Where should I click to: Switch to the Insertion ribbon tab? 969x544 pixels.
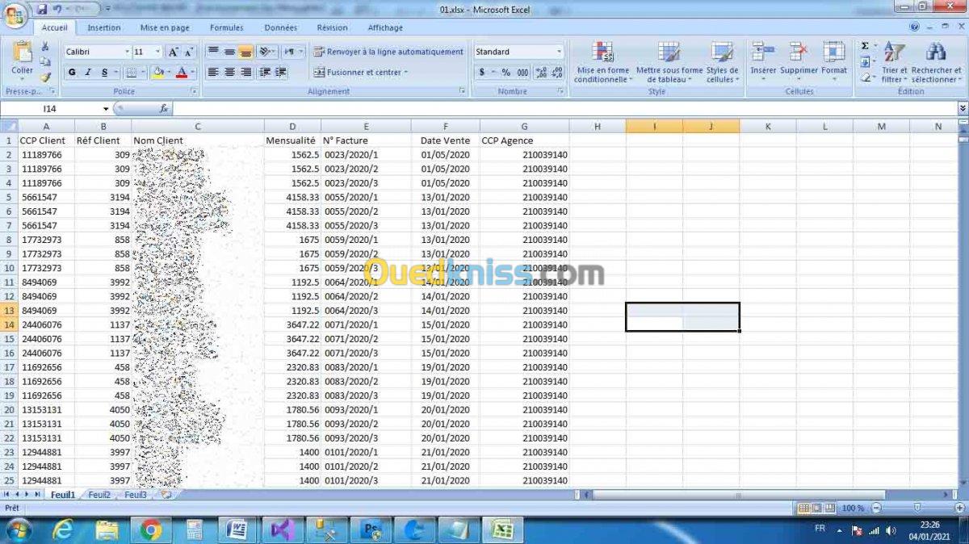(103, 27)
